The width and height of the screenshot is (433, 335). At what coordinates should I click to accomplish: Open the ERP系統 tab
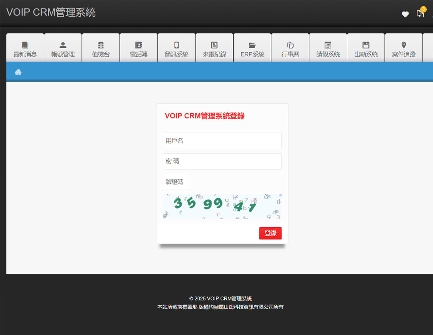252,49
